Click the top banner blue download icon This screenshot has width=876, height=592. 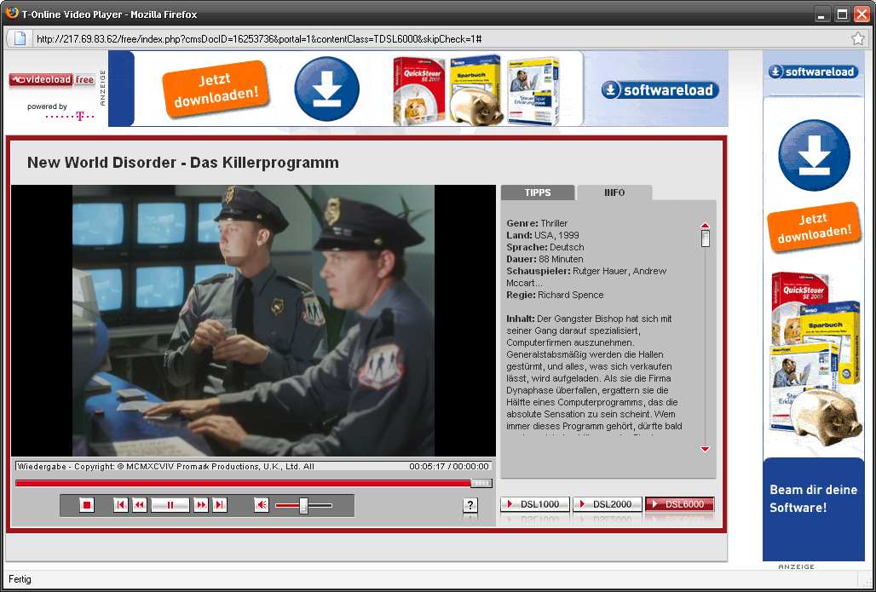327,89
